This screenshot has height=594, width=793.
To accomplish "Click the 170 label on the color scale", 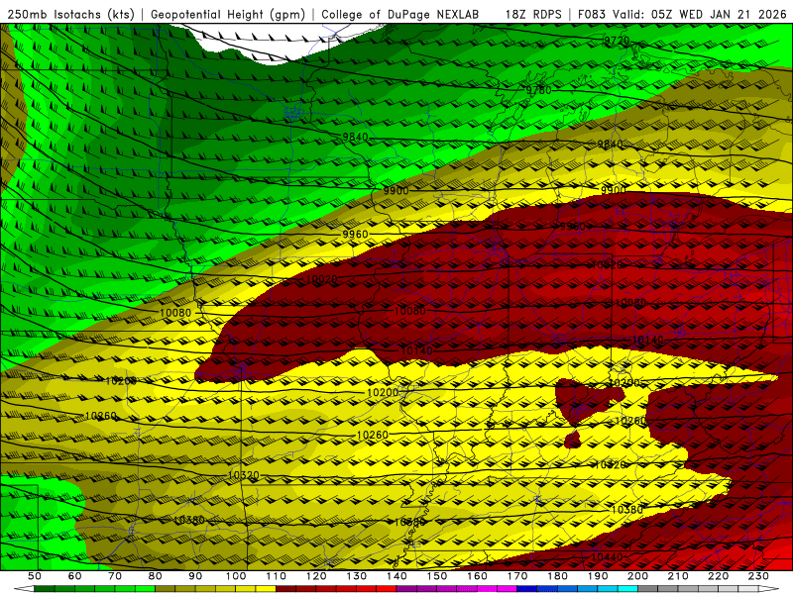I will coord(517,576).
